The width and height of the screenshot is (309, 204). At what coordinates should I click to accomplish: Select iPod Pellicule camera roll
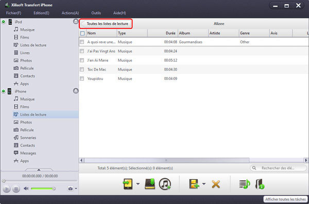tap(24, 68)
